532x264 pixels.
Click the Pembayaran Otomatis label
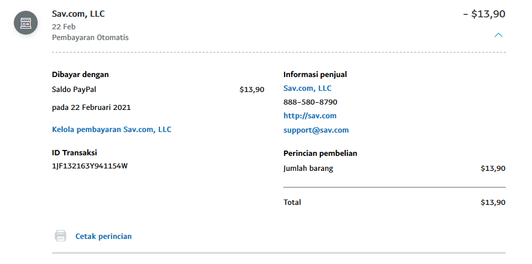(x=90, y=38)
